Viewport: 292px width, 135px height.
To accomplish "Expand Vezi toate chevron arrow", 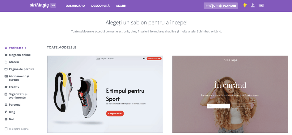I will pos(26,48).
